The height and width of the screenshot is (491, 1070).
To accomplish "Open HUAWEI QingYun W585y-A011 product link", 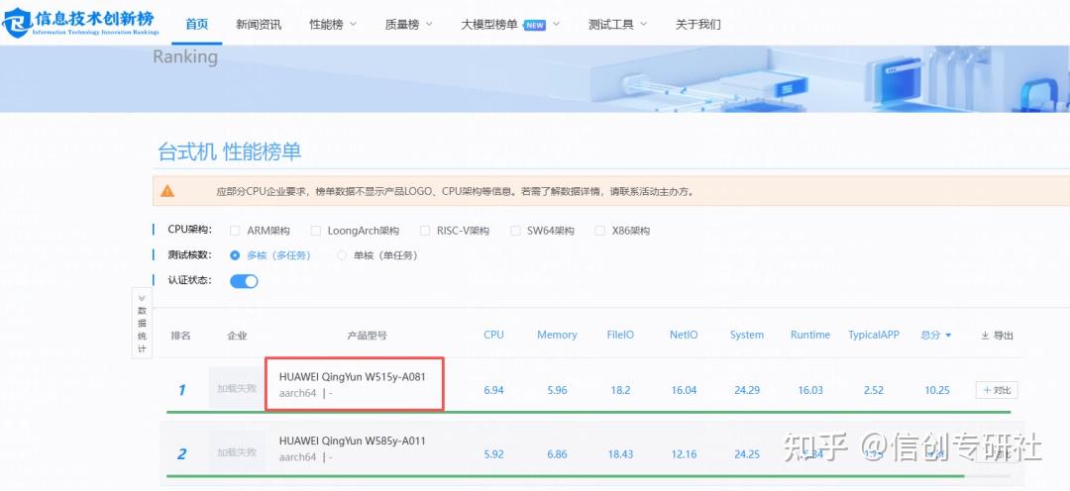I will 352,441.
